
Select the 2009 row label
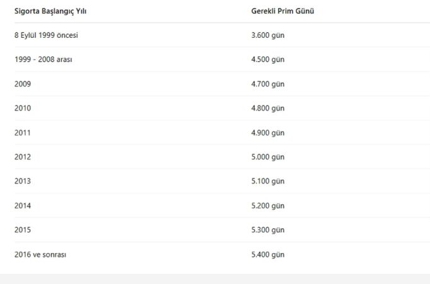point(23,84)
